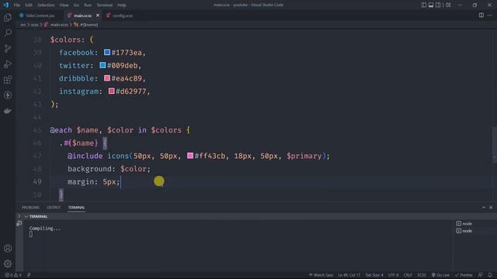Switch to the OUTPUT panel tab
The width and height of the screenshot is (497, 279).
[x=54, y=208]
